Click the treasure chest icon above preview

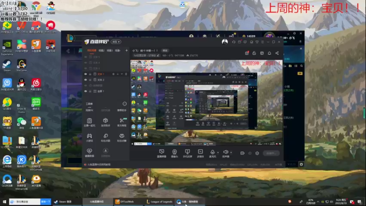[262, 53]
